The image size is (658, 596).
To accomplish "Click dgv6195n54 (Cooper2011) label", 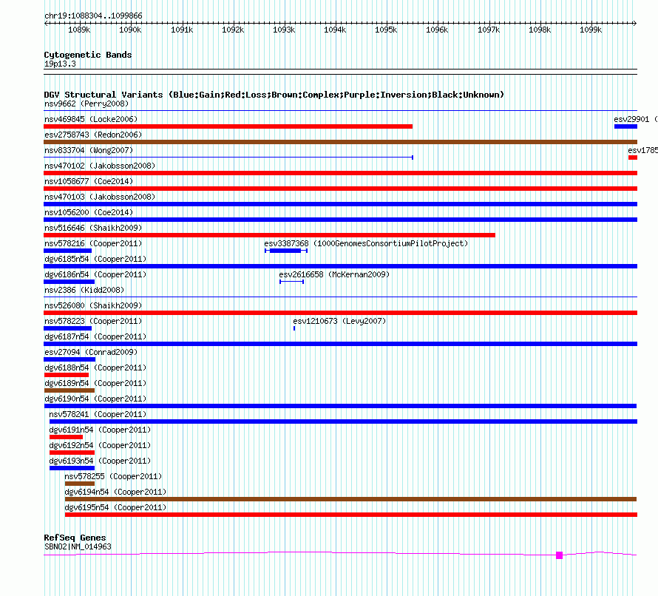I will click(115, 507).
